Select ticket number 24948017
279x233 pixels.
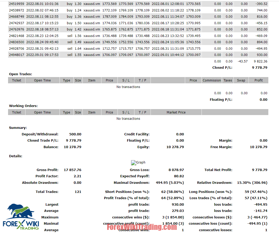tap(17, 55)
